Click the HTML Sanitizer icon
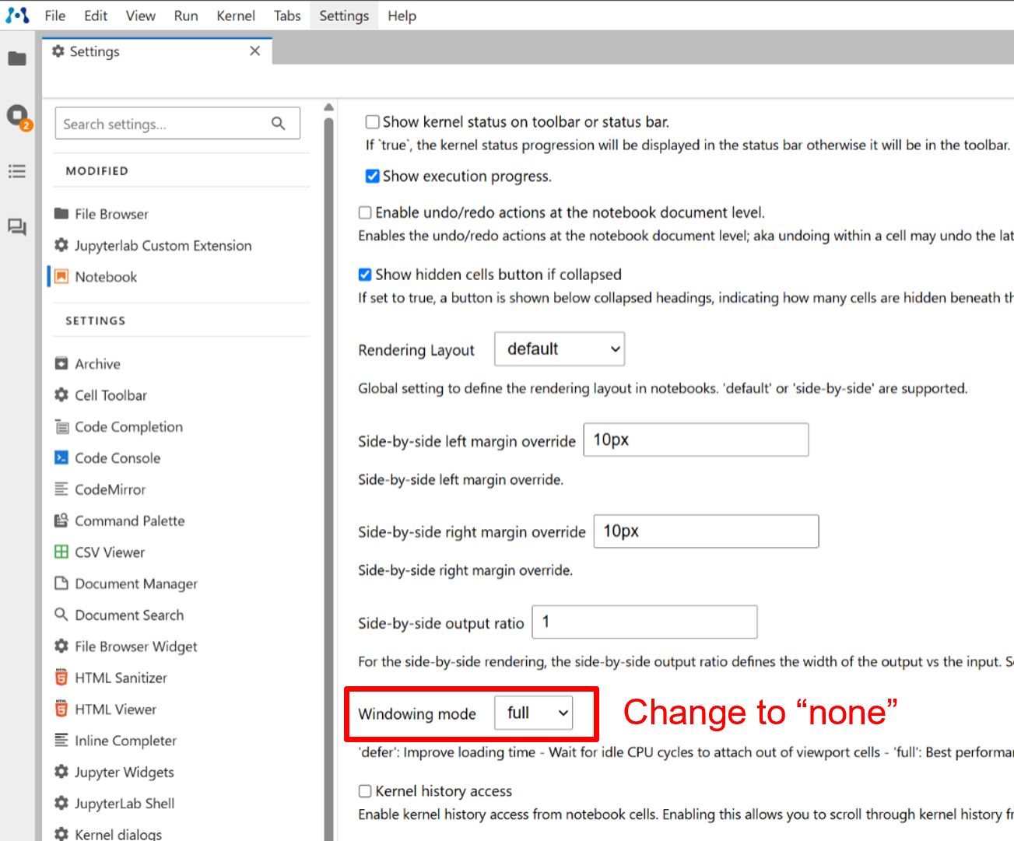Screen dimensions: 1014x841 61,678
